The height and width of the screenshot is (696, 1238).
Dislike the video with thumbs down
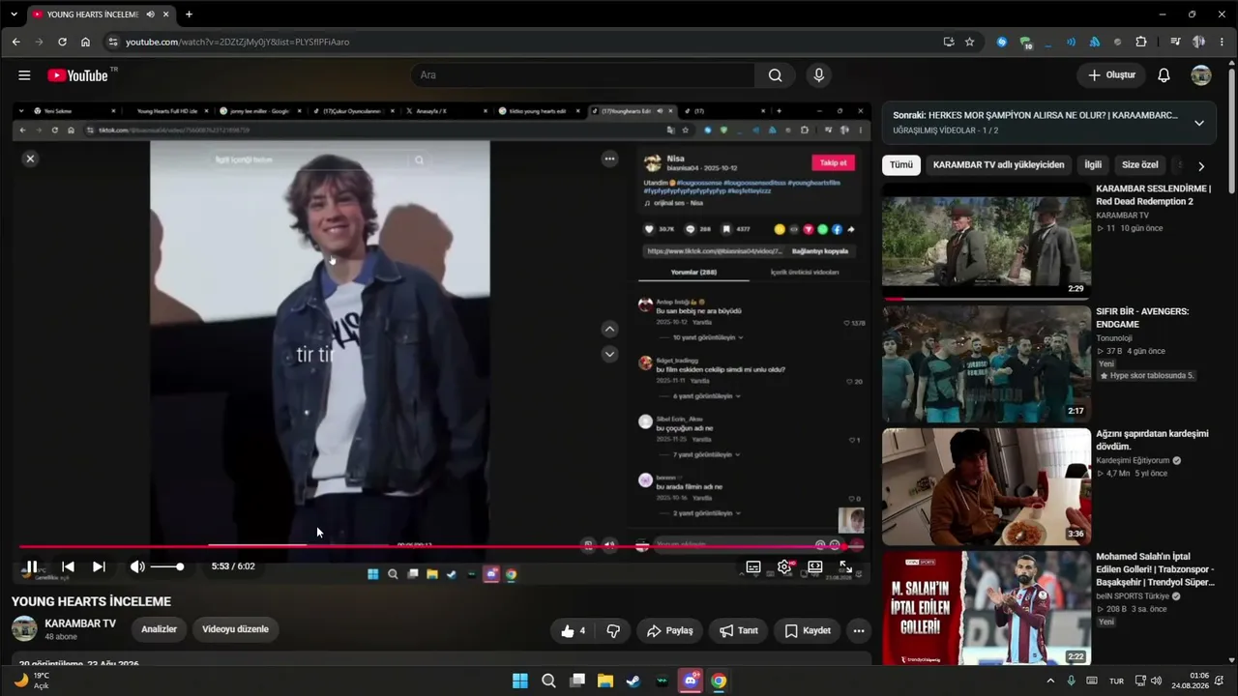[x=613, y=631]
